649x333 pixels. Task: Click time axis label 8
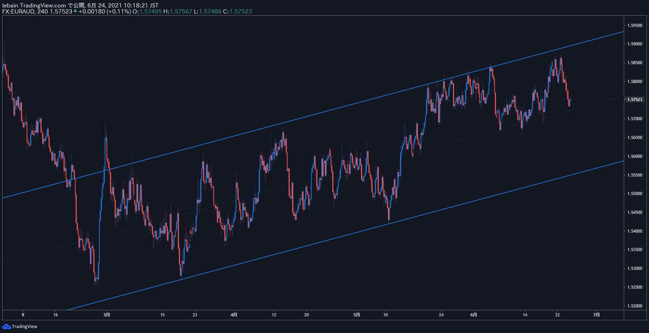[x=23, y=315]
